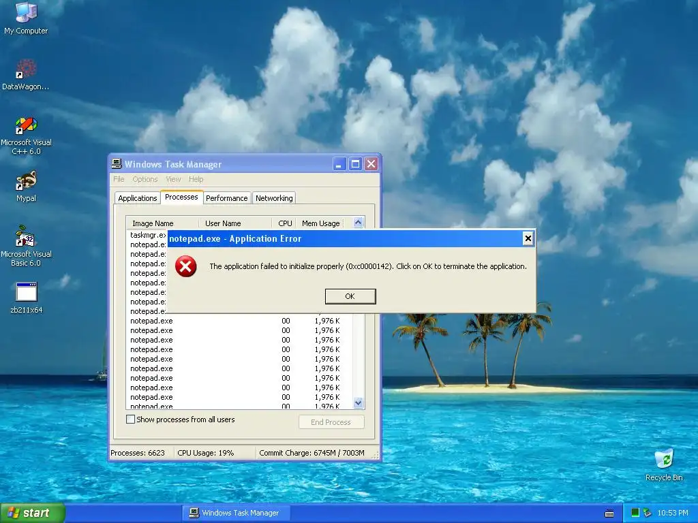The width and height of the screenshot is (698, 523).
Task: Sort by User Name column header
Action: coord(235,223)
